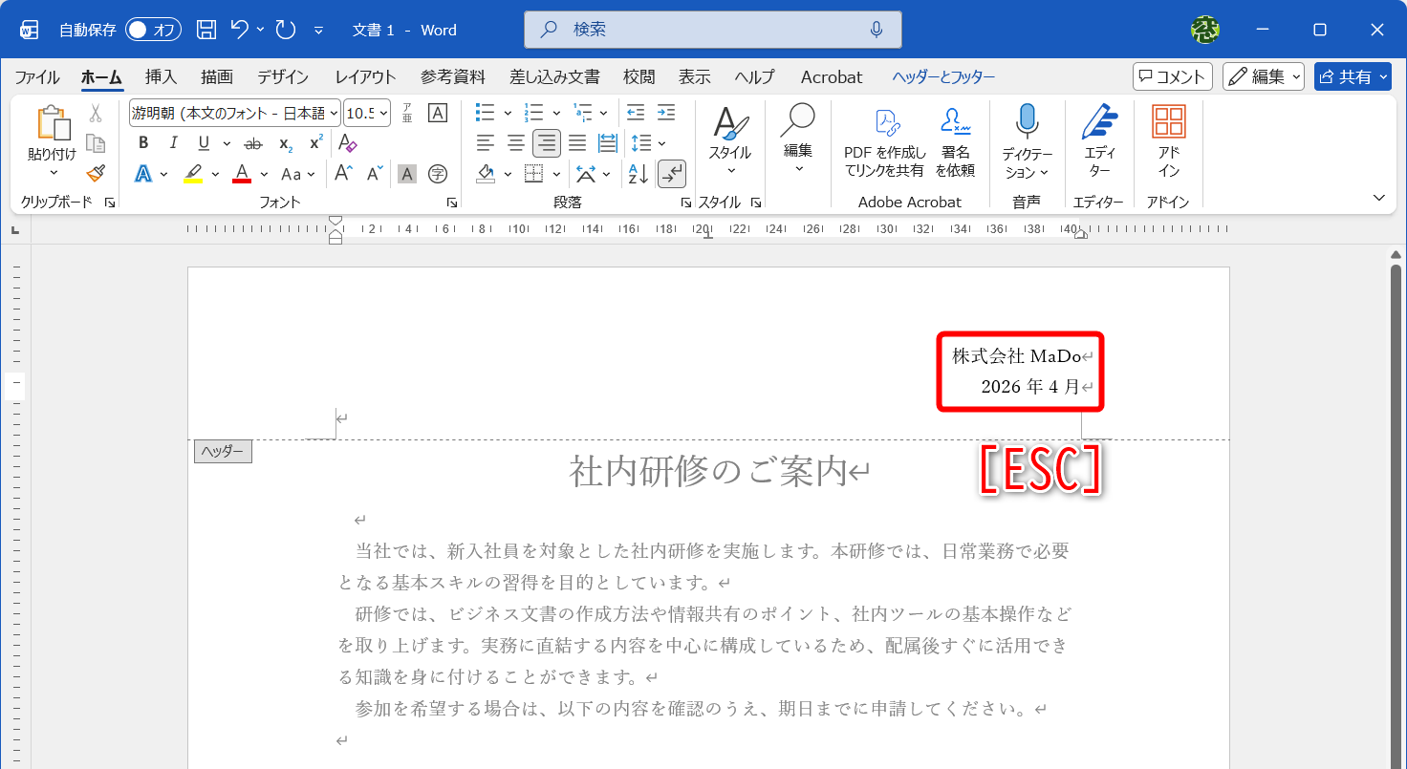Open the コメント pane

coord(1172,76)
